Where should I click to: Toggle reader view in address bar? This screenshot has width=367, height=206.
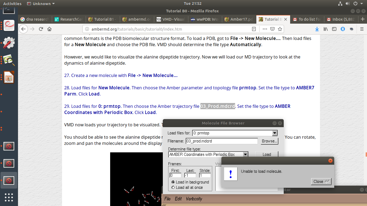click(254, 29)
